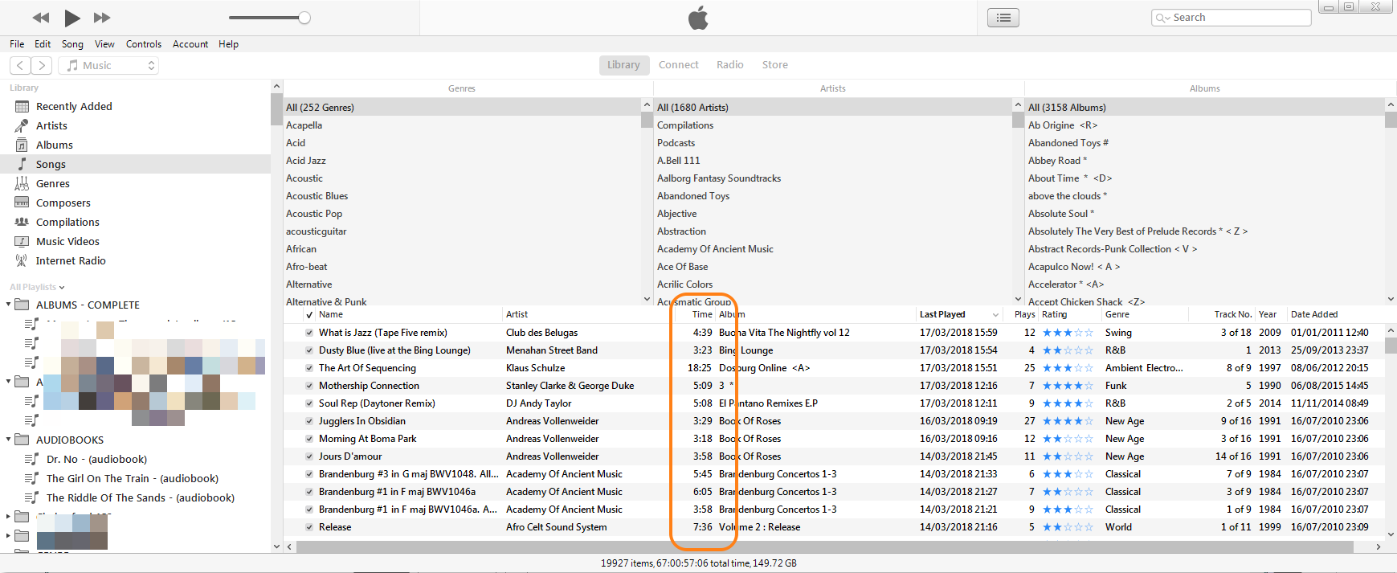Uncheck Morning At Boma Park checkbox
This screenshot has height=573, width=1397.
[309, 439]
